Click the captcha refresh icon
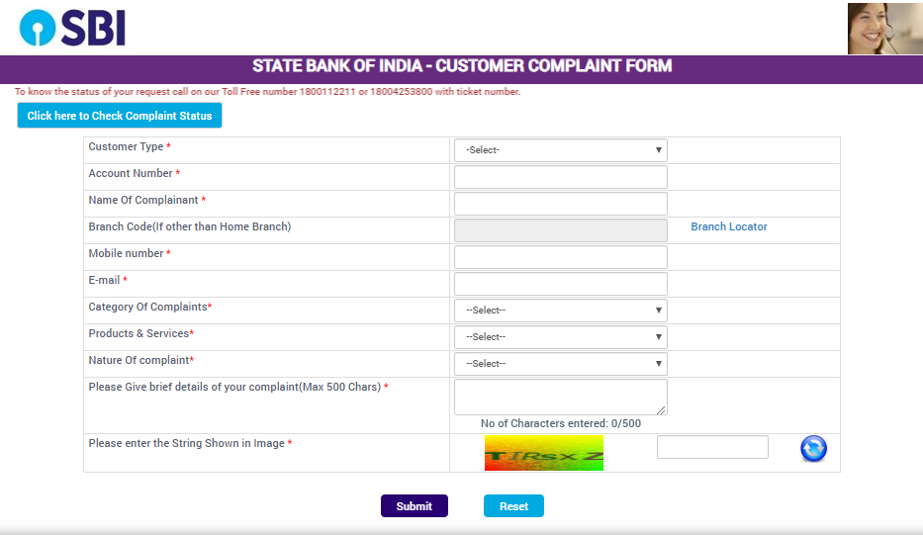Viewport: 923px width, 535px height. [813, 449]
